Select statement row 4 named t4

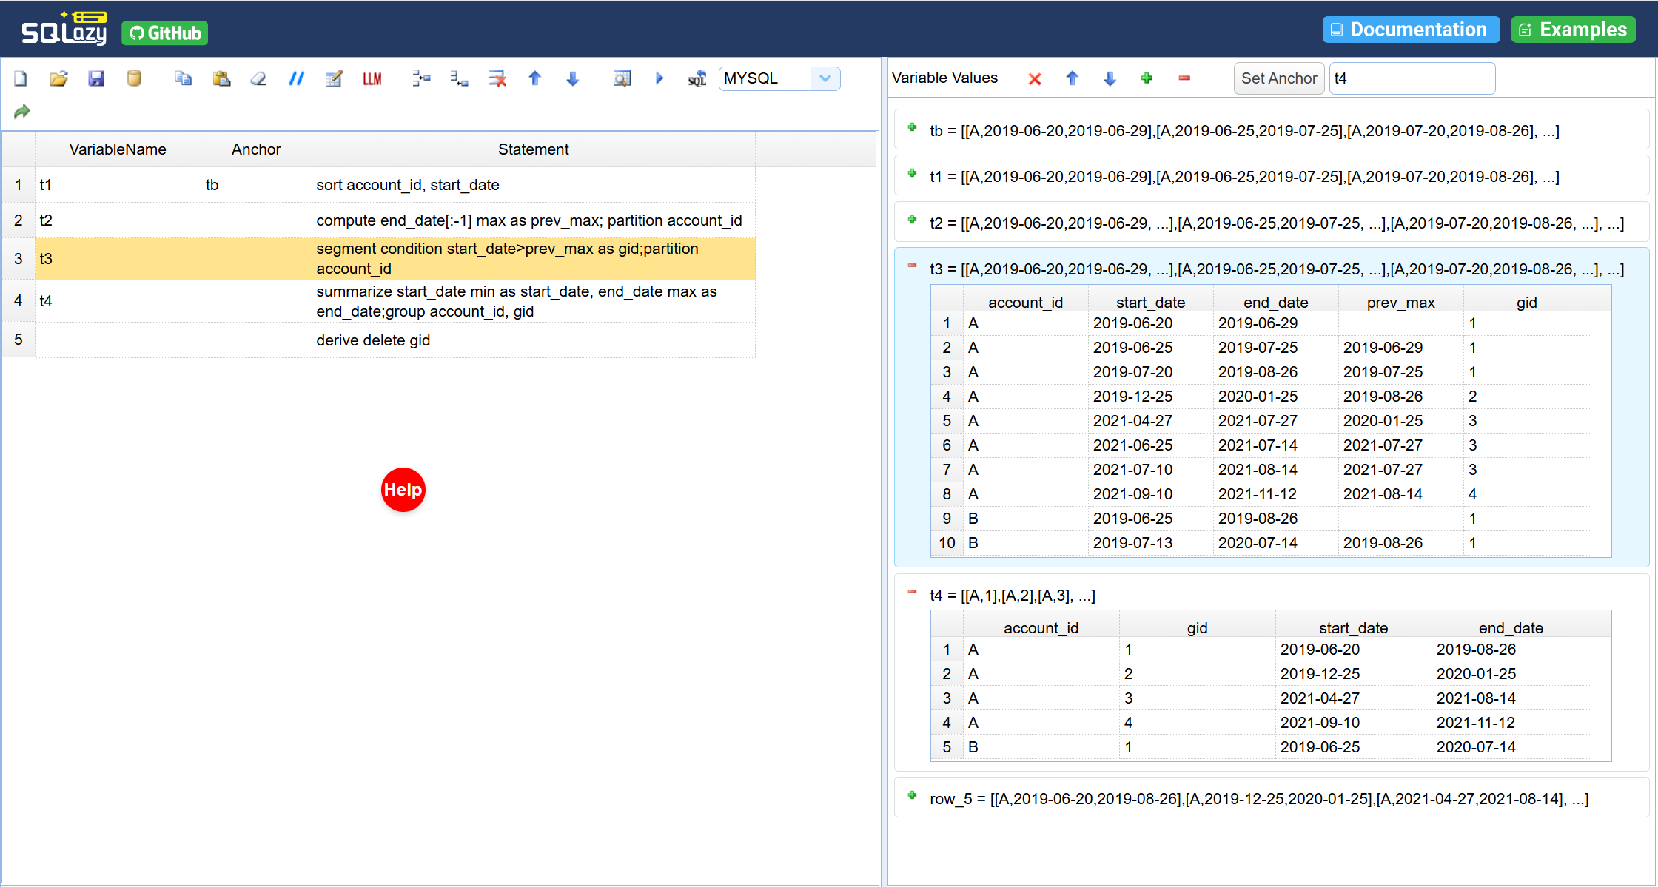[x=378, y=301]
